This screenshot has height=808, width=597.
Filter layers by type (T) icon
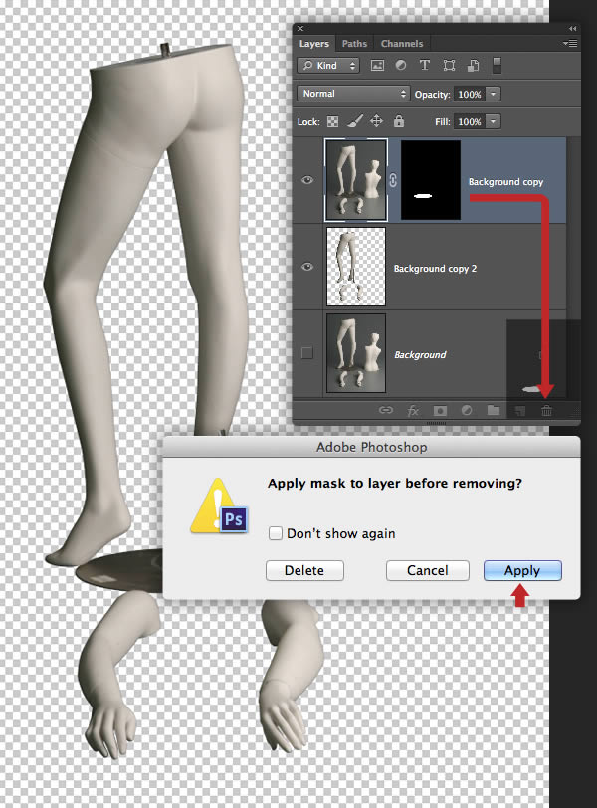[x=425, y=66]
